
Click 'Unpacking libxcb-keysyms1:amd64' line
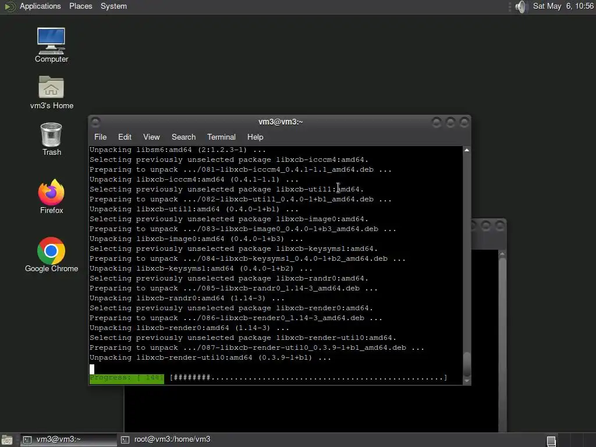click(201, 268)
